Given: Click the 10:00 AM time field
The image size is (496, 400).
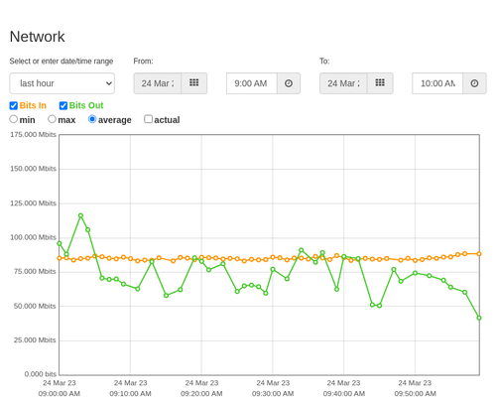Looking at the screenshot, I should (437, 83).
